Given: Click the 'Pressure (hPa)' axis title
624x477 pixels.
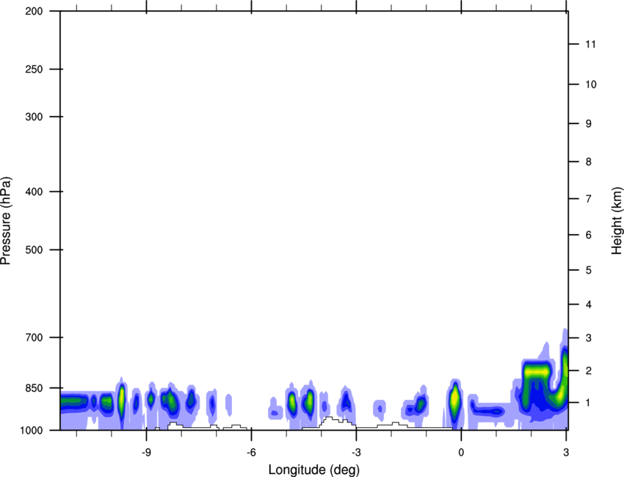Looking at the screenshot, I should [x=6, y=221].
